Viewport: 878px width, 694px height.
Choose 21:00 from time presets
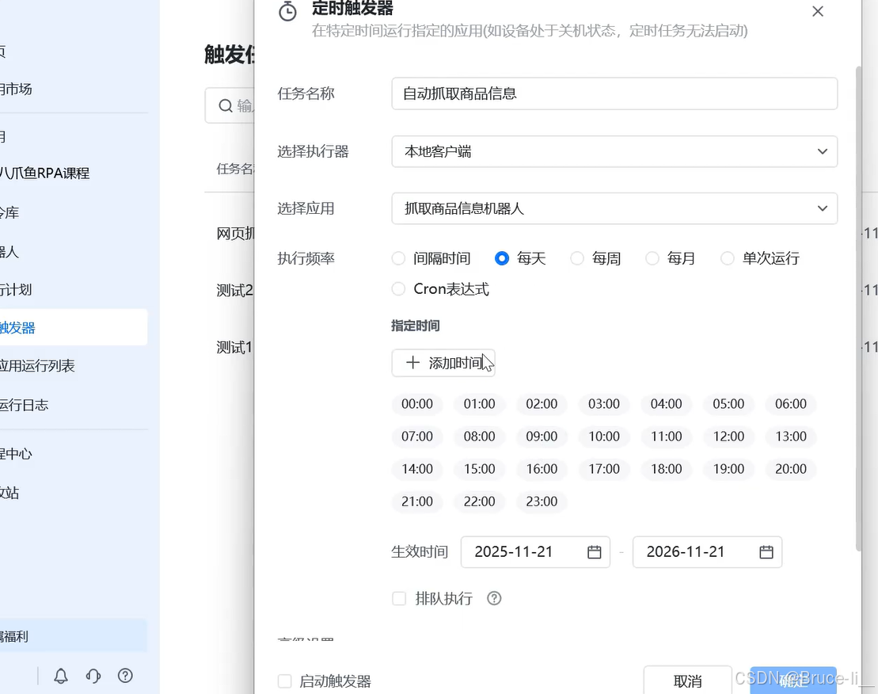coord(417,501)
